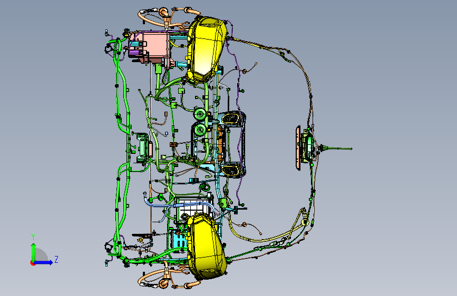Select the purple connector block beside pink box
This screenshot has height=296, width=457.
click(134, 53)
